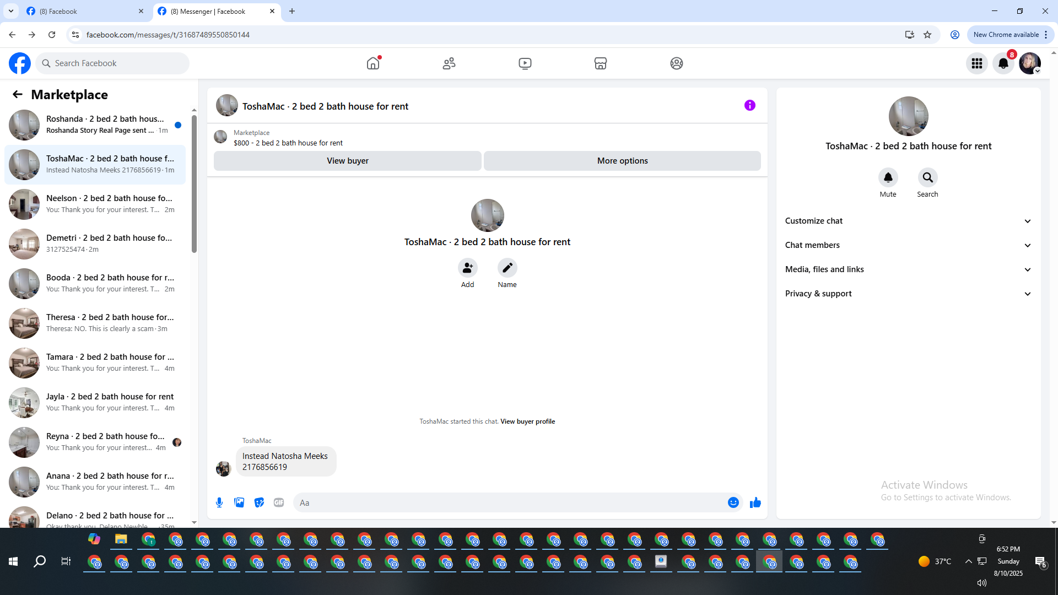This screenshot has width=1058, height=595.
Task: Click the Aa message input field
Action: coord(507,502)
